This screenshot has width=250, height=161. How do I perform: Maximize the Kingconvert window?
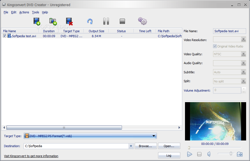click(x=239, y=5)
